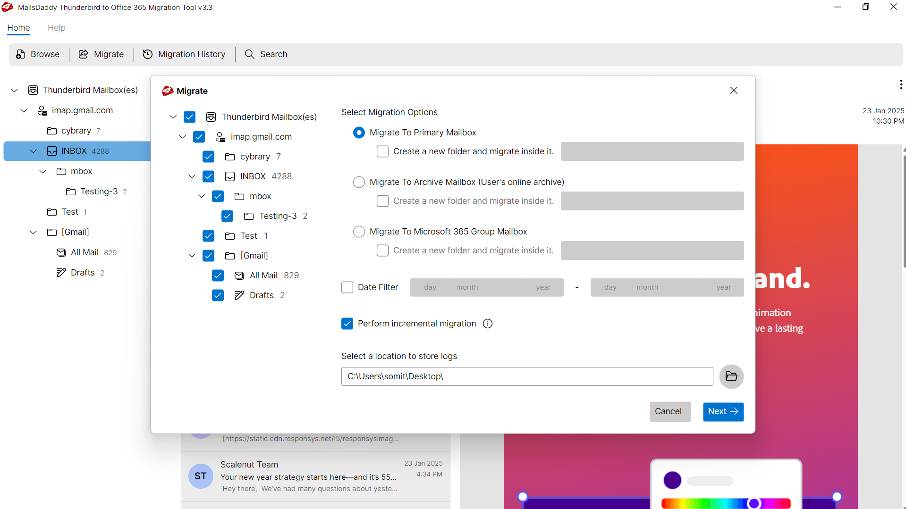The height and width of the screenshot is (509, 906).
Task: Click the All Mail envelope icon in sidebar
Action: [61, 252]
